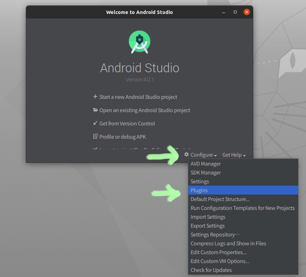Select the Plugins menu entry
The image size is (306, 277).
point(243,190)
